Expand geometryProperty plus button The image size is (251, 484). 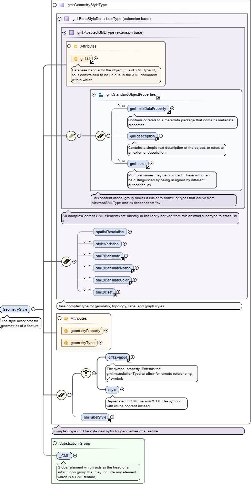pos(106,331)
